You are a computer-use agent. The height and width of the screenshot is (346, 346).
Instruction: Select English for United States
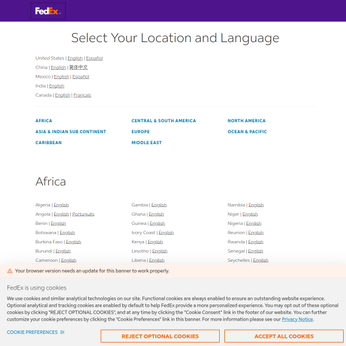point(75,58)
